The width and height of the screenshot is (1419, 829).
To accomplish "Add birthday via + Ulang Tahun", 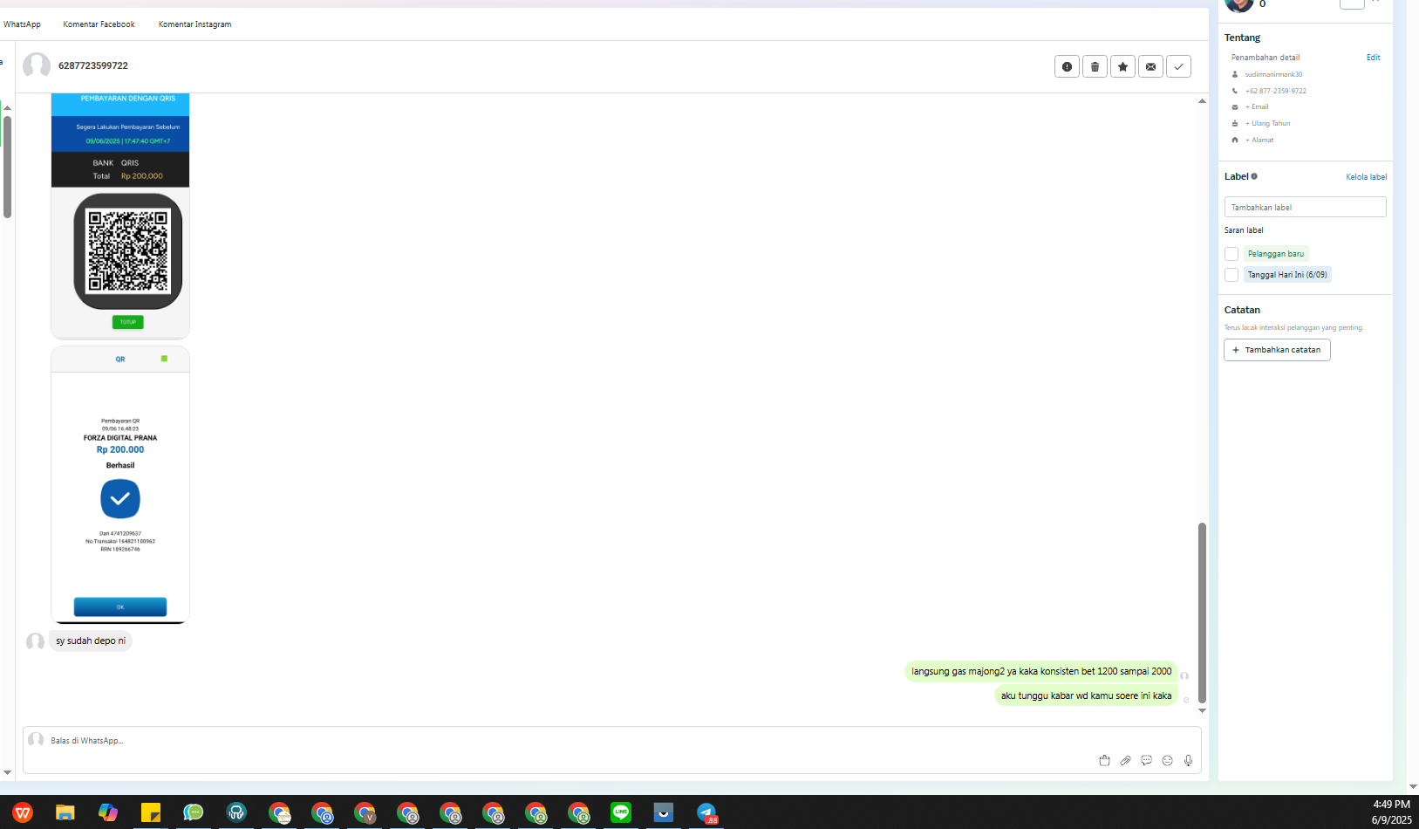I will click(x=1267, y=124).
